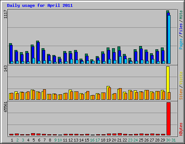
Task: Click day 28 on the x-axis
Action: [157, 140]
